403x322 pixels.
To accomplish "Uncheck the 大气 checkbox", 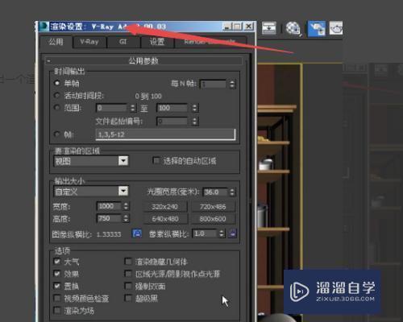I will click(57, 261).
